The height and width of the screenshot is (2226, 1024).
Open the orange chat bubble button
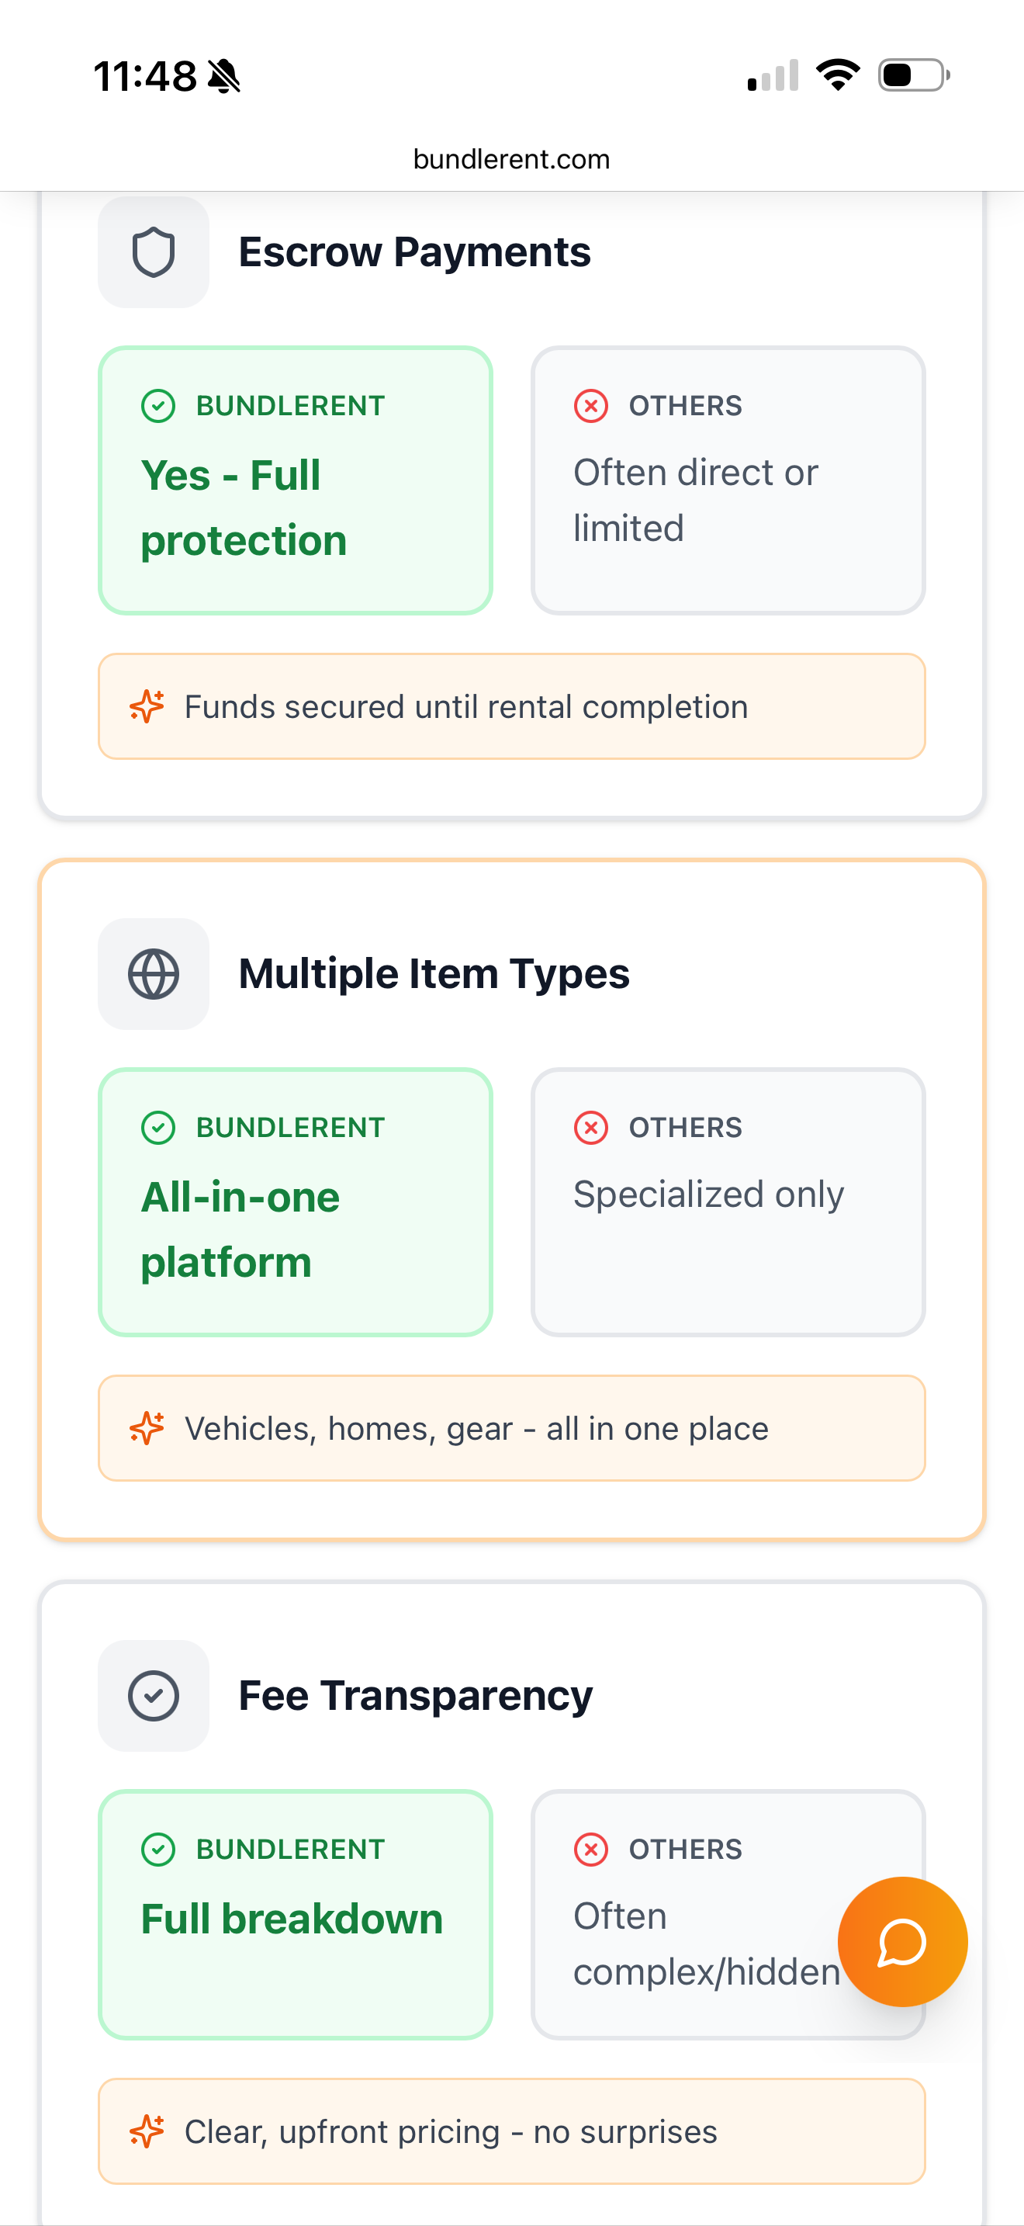[x=901, y=1942]
